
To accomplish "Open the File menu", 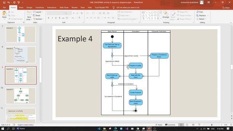I will point(4,7).
